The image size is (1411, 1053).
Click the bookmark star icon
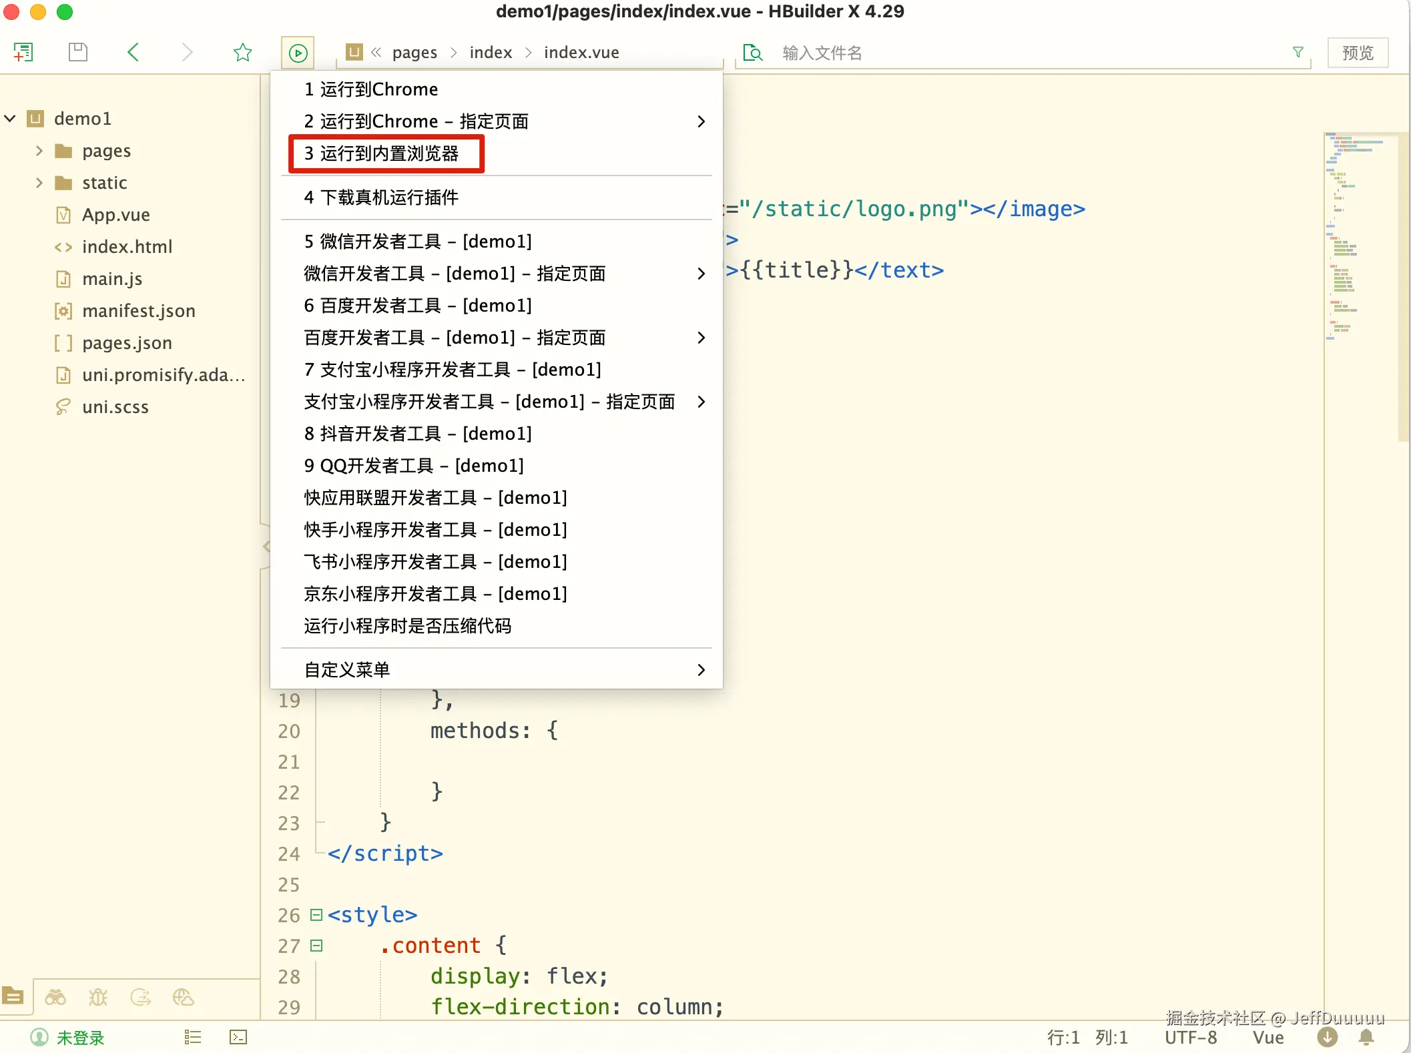[x=242, y=52]
